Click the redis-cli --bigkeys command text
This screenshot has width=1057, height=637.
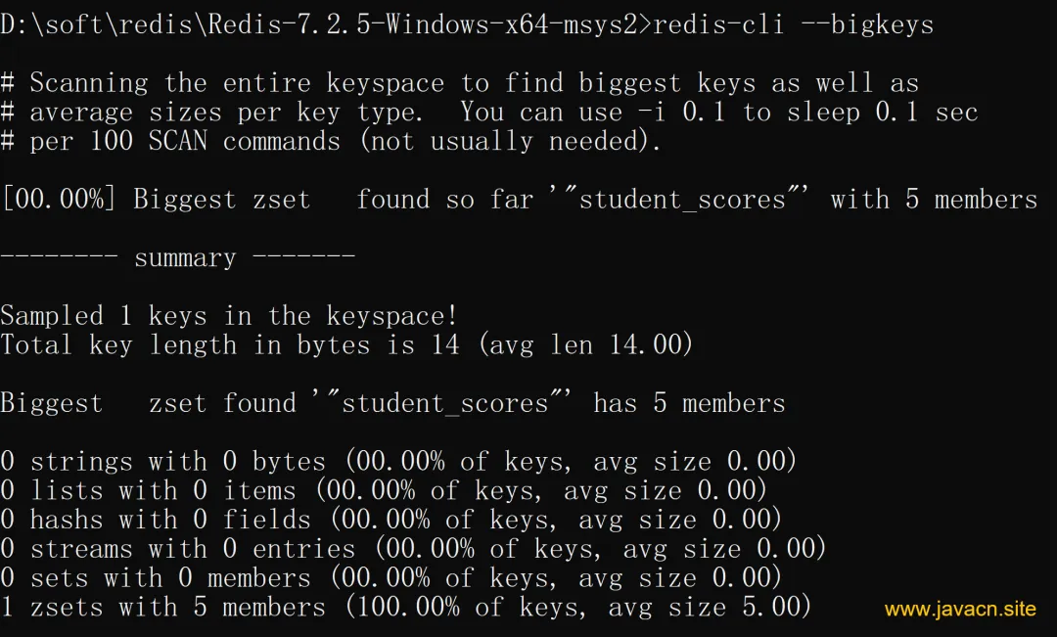point(793,24)
